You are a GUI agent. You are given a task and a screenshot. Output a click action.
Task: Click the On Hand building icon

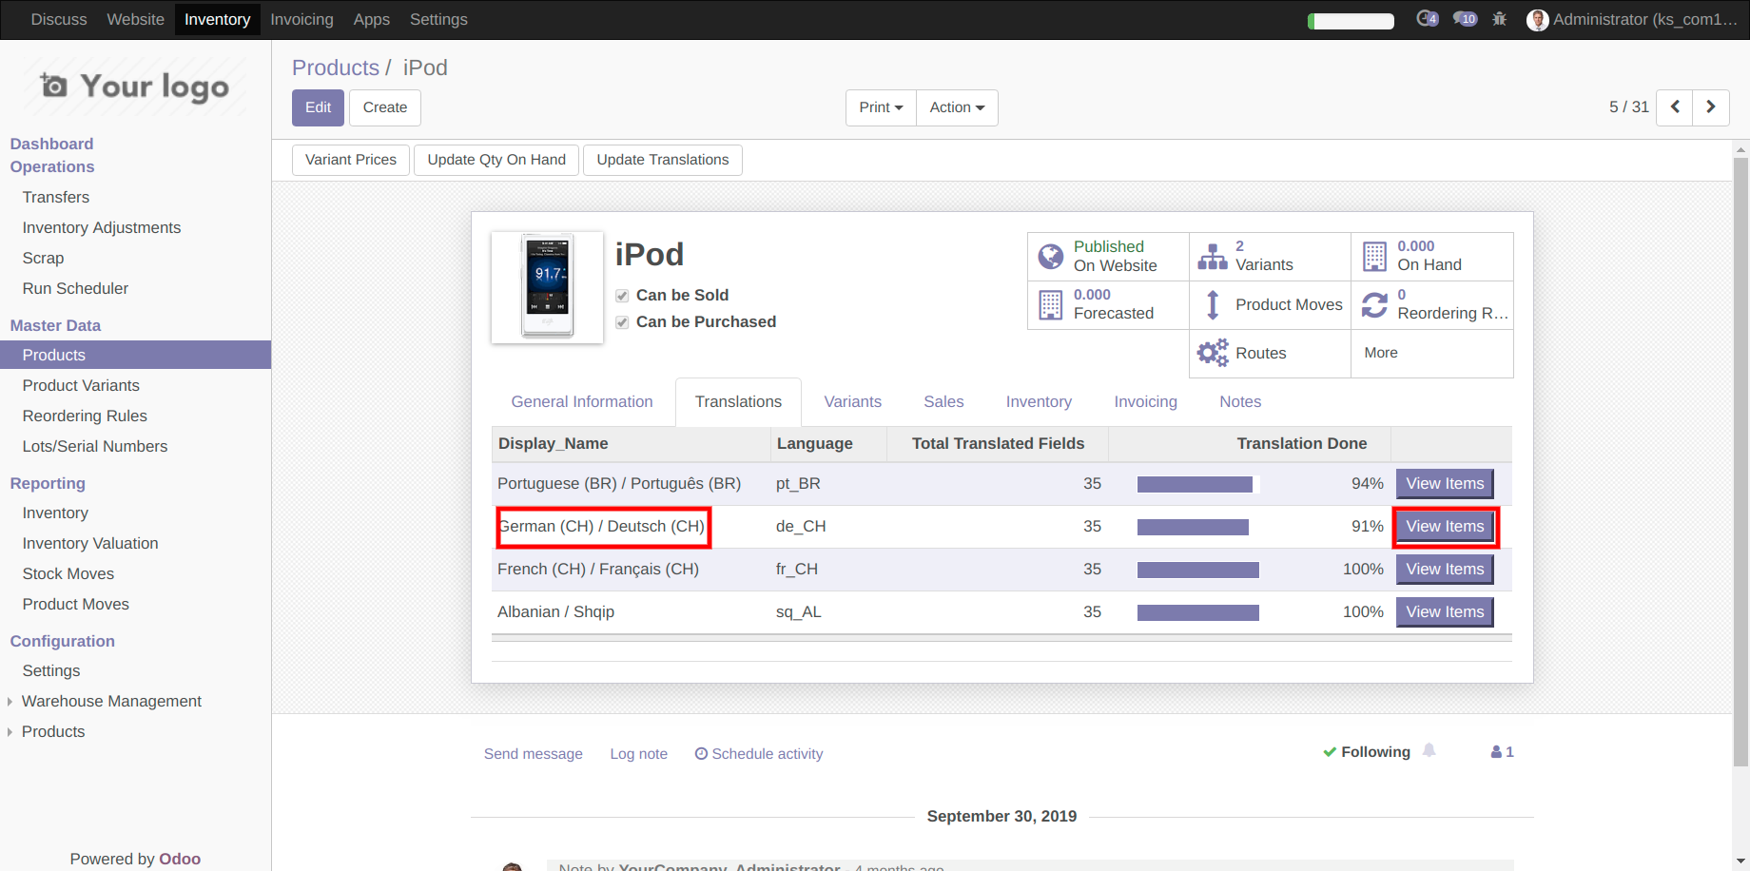pos(1374,256)
